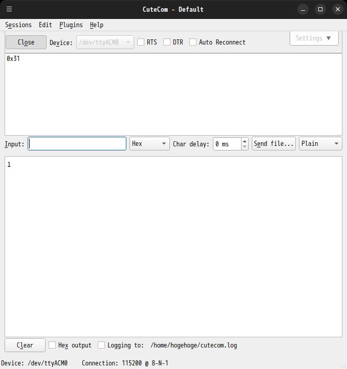This screenshot has width=347, height=369.
Task: Select the 0x31 history entry
Action: tap(13, 58)
